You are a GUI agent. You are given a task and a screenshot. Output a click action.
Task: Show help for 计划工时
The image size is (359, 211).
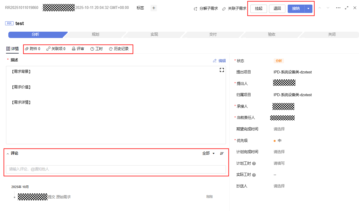coord(254,164)
